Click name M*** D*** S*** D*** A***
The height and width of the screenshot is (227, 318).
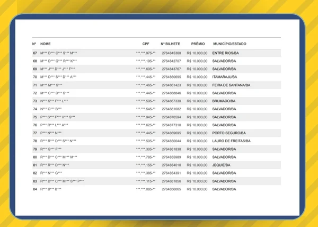click(58, 77)
